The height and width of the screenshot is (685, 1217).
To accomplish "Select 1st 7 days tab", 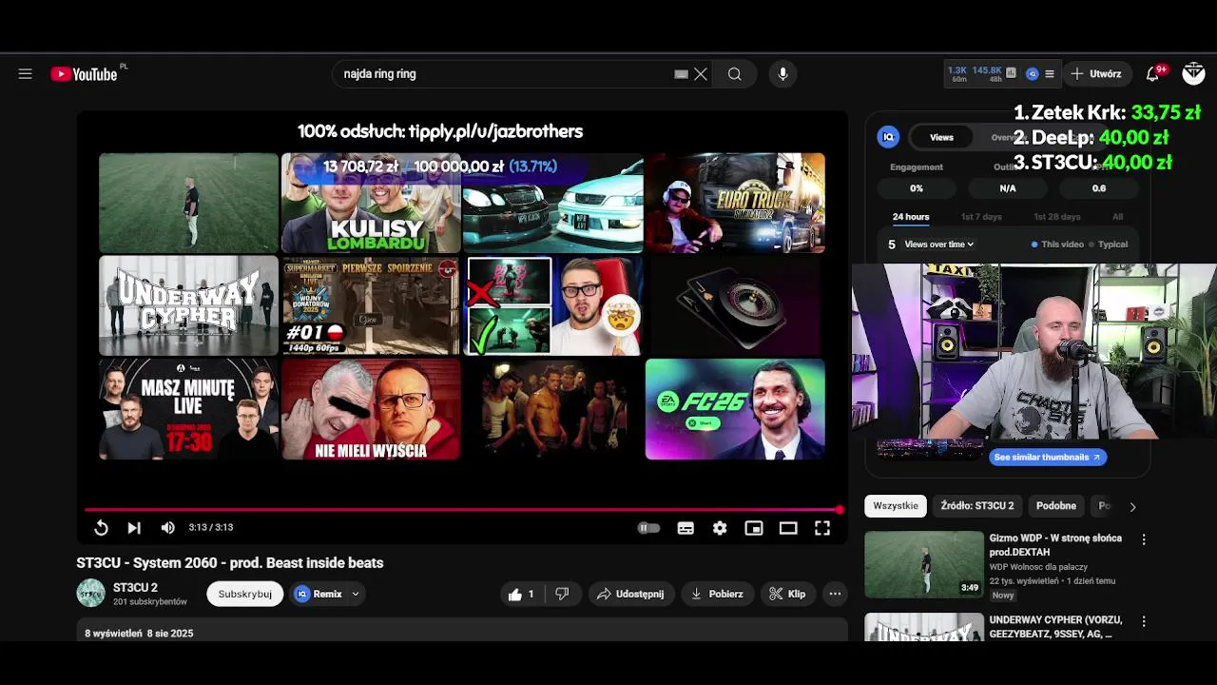I will [x=981, y=217].
